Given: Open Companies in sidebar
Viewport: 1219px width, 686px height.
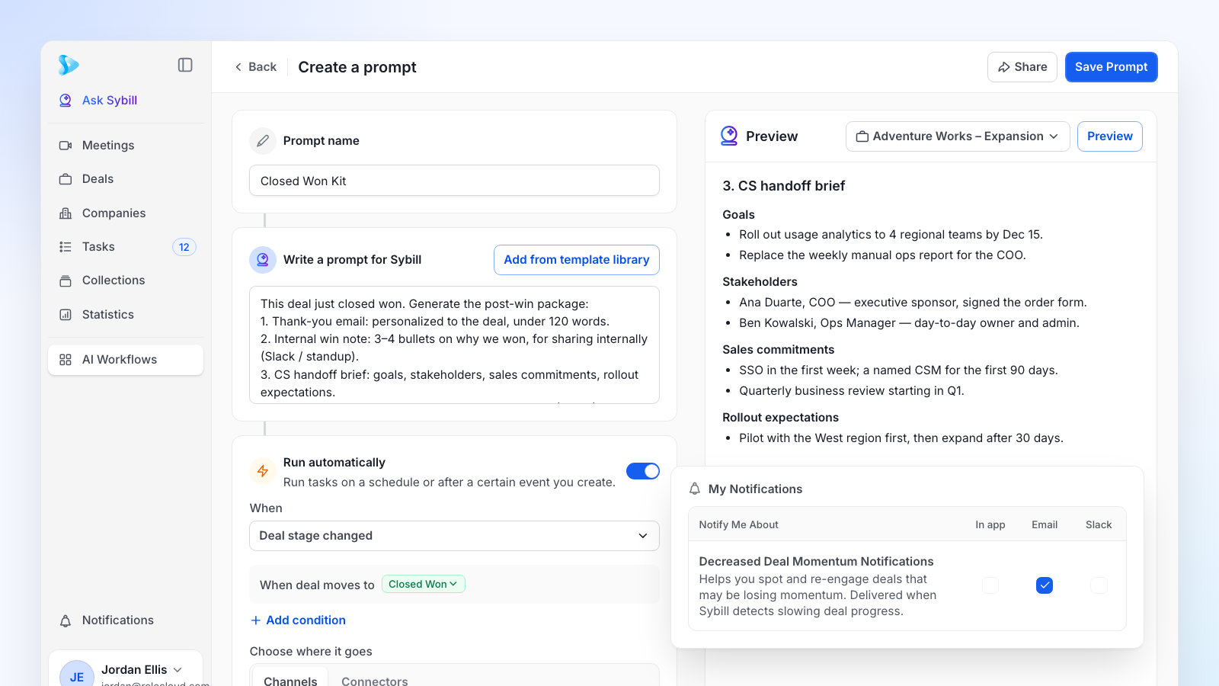Looking at the screenshot, I should pos(126,213).
